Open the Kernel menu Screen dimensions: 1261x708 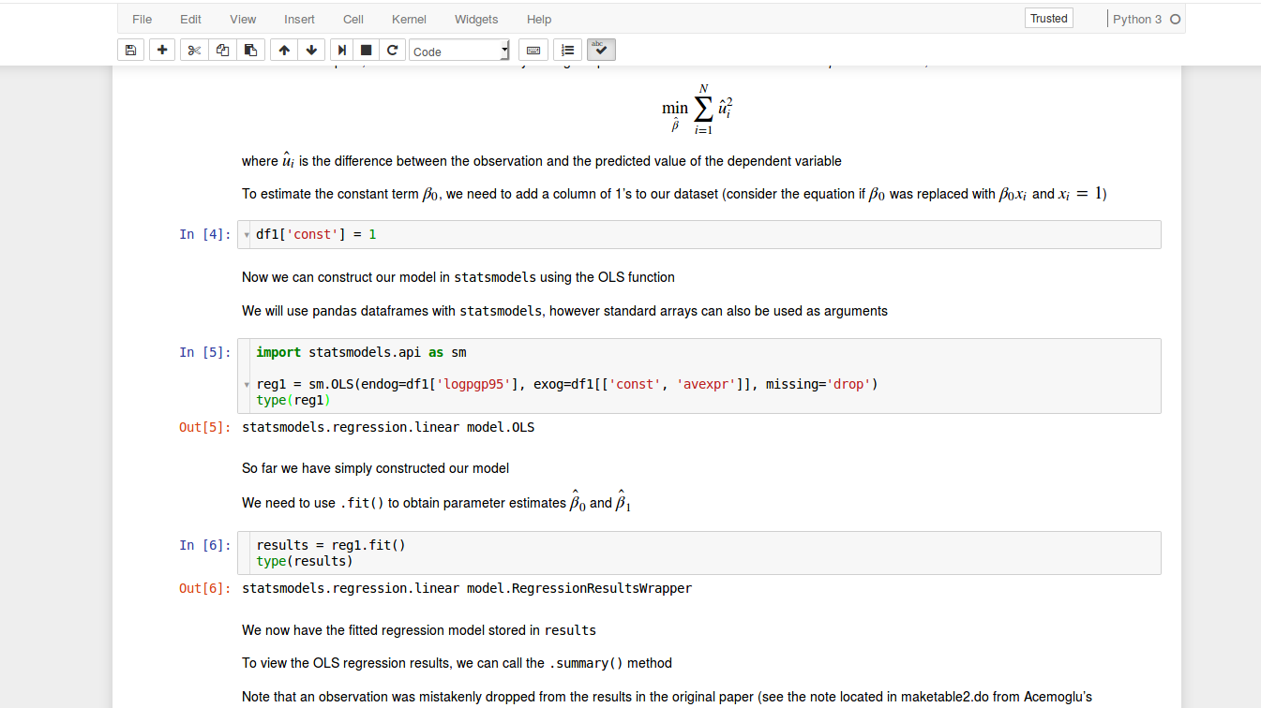(409, 19)
